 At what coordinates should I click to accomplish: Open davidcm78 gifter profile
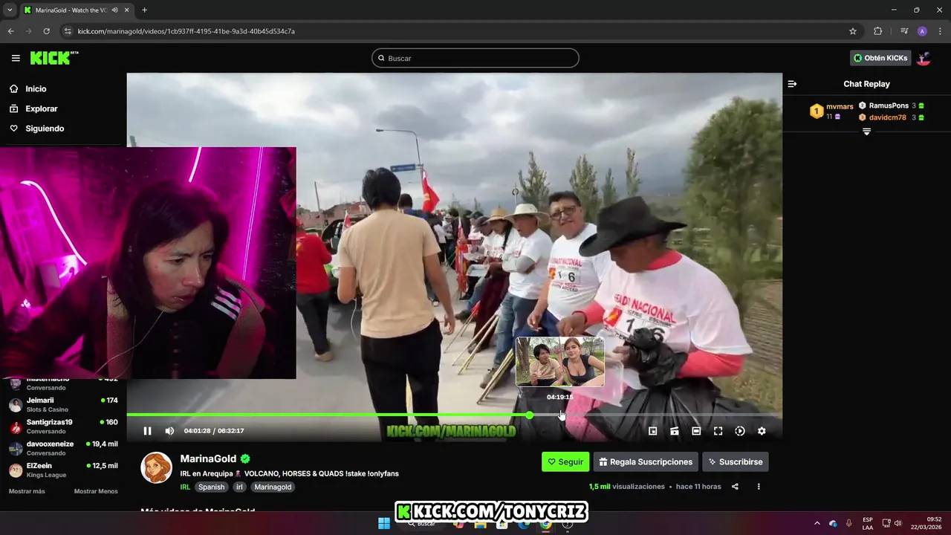coord(888,117)
